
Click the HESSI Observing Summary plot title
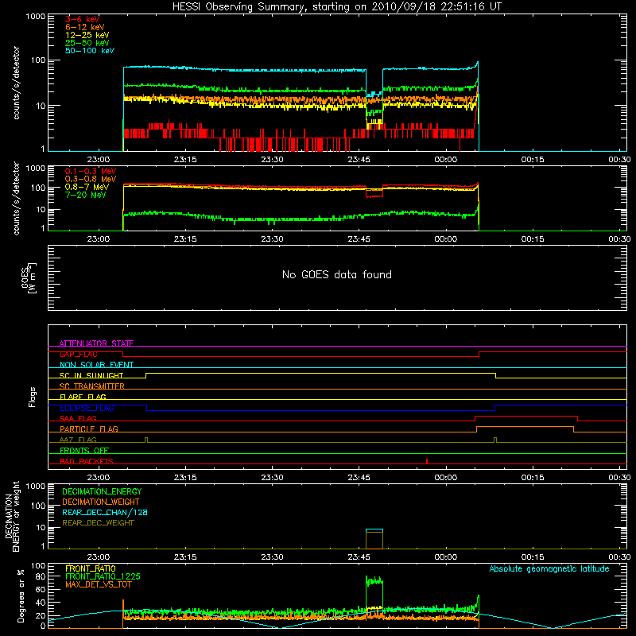pos(337,6)
